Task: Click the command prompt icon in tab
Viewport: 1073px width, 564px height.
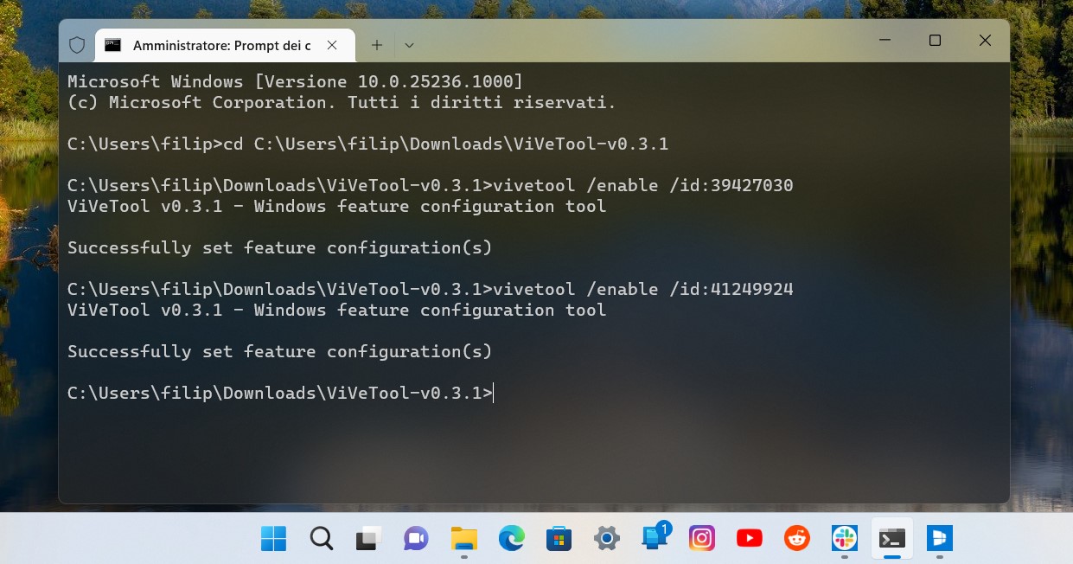Action: tap(112, 45)
